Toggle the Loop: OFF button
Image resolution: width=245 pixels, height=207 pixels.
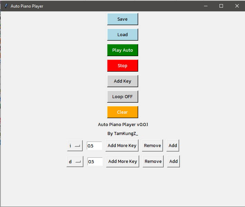[x=123, y=96]
